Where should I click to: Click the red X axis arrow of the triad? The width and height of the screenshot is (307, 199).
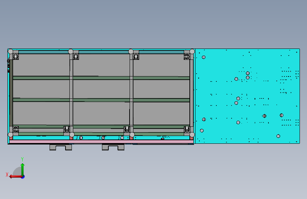15,177
